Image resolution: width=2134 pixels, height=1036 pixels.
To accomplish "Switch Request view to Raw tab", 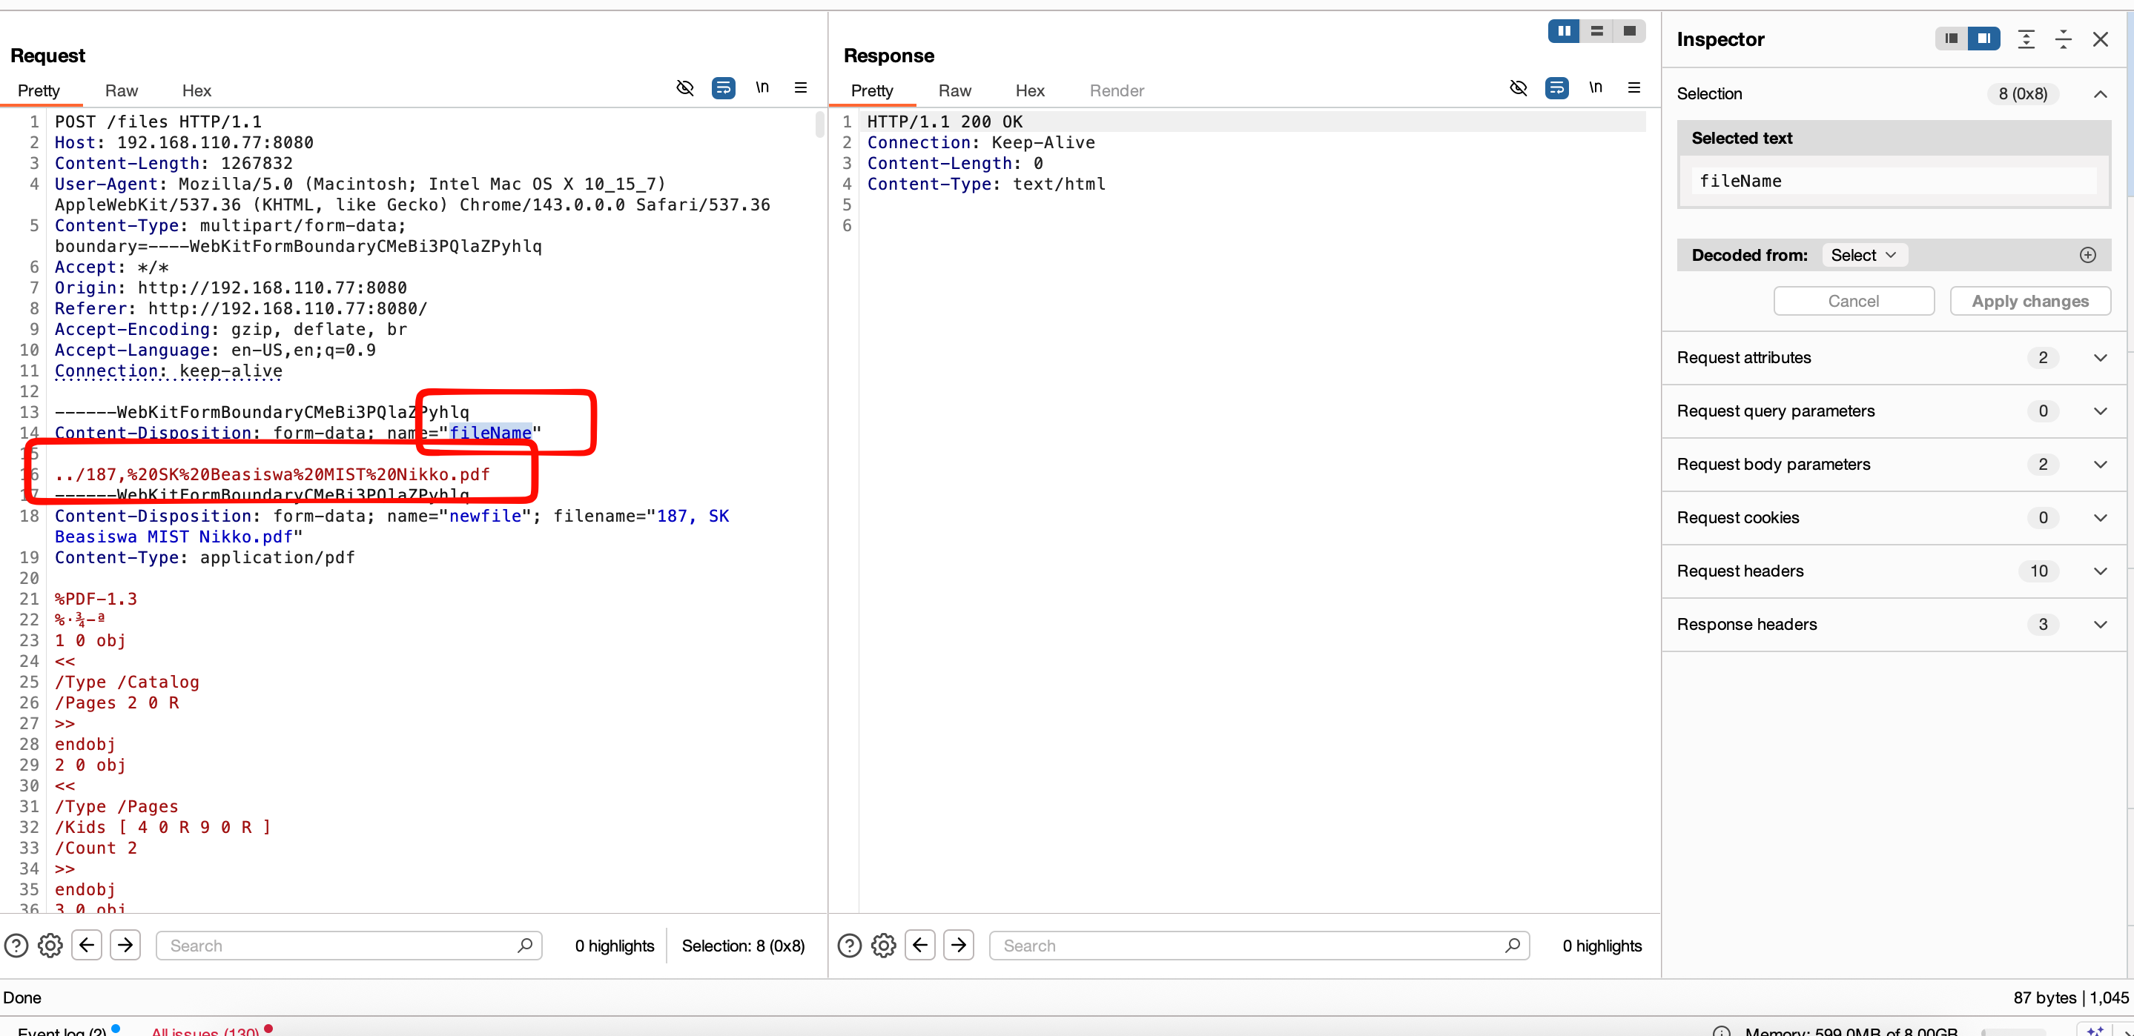I will tap(121, 90).
